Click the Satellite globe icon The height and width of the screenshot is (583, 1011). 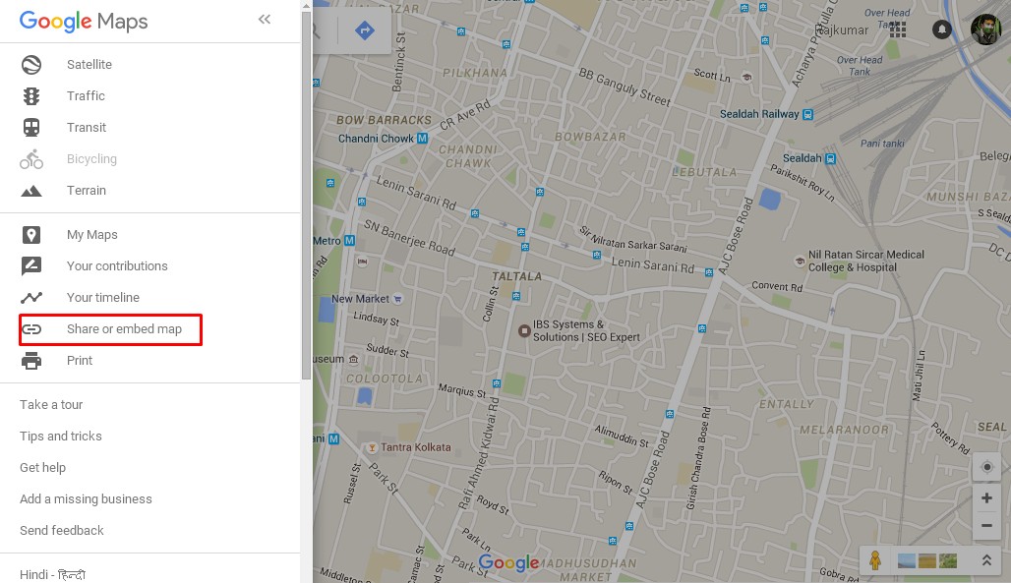(30, 65)
